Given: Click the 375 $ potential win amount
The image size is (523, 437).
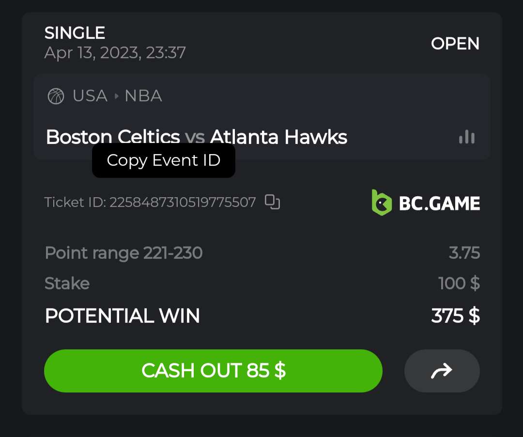Looking at the screenshot, I should point(455,316).
